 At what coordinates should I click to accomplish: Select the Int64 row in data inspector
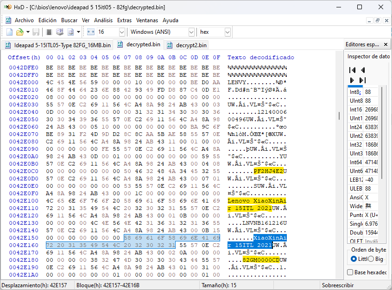tap(364, 162)
